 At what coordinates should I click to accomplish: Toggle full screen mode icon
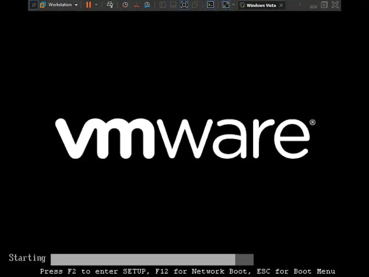(184, 5)
